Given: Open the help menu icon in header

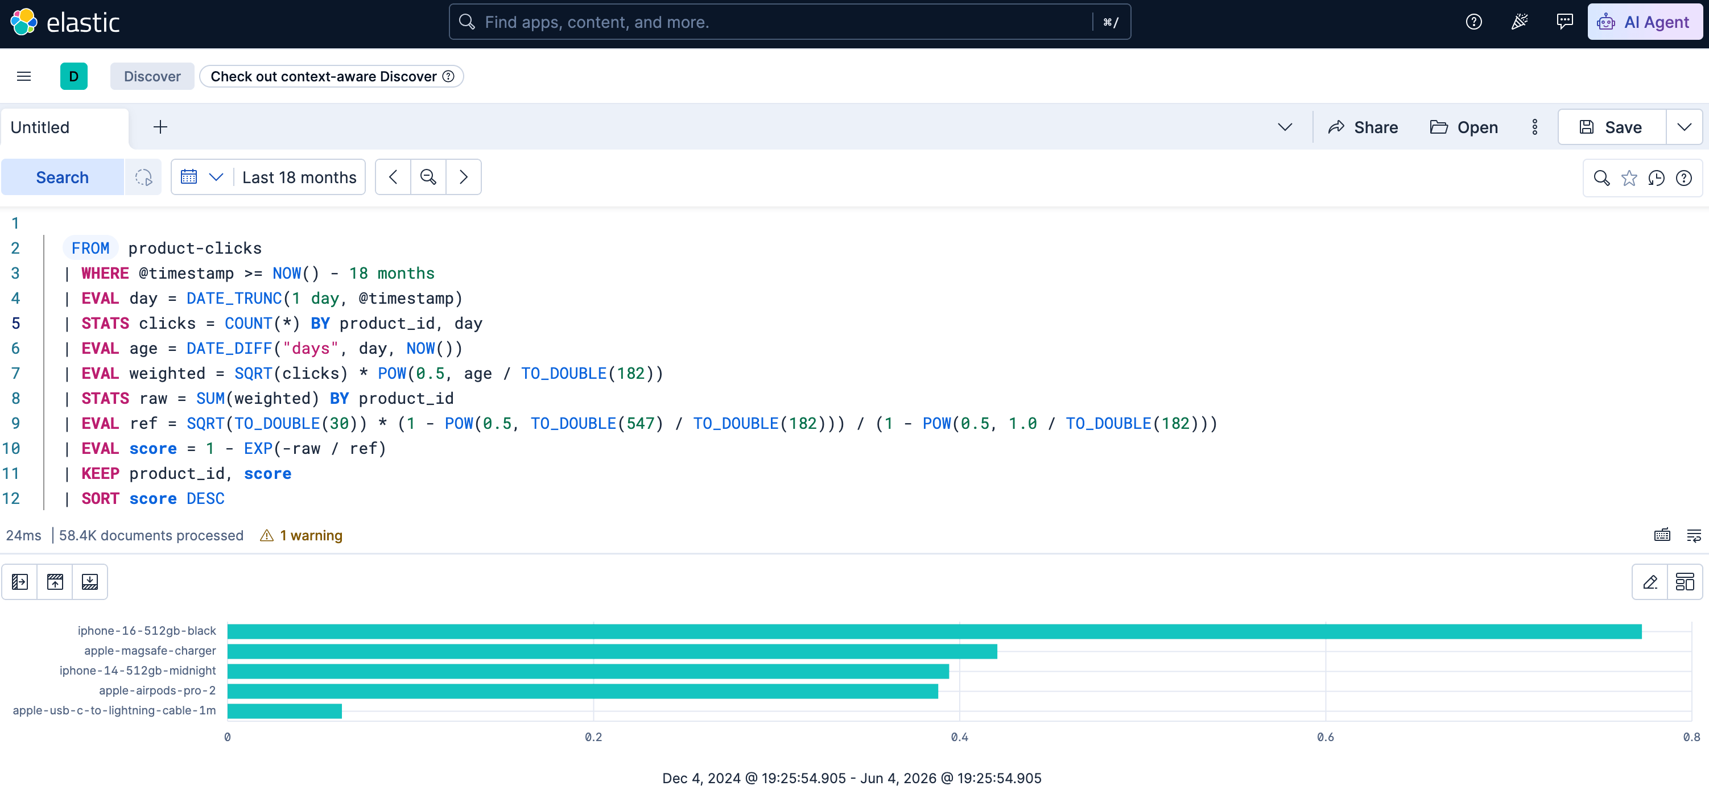Looking at the screenshot, I should pyautogui.click(x=1473, y=22).
